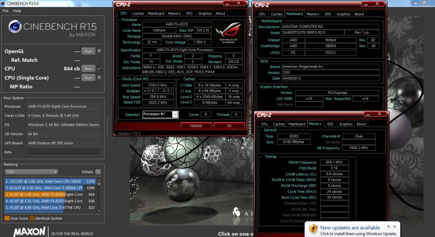The width and height of the screenshot is (435, 237).
Task: Open Caches tab in Mainboard CPU-Z window
Action: click(x=277, y=14)
